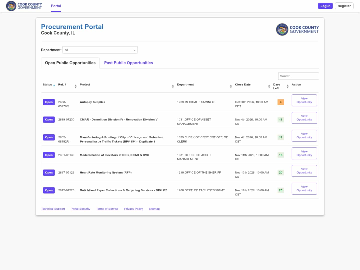Click "Modernization of elevators at CCB, CCAB & DVC"
Screen dimensions: 360x270
pos(114,155)
